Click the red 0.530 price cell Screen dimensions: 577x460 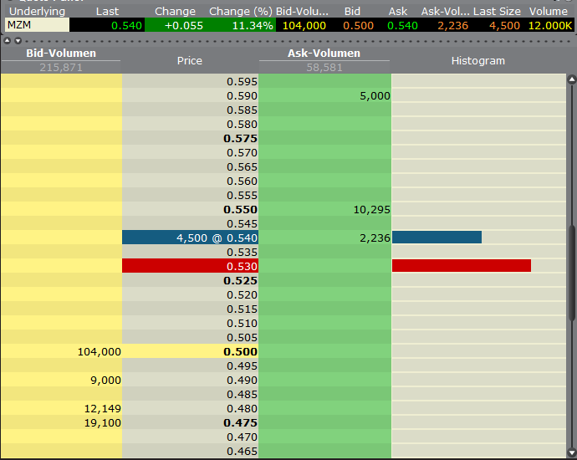(190, 266)
